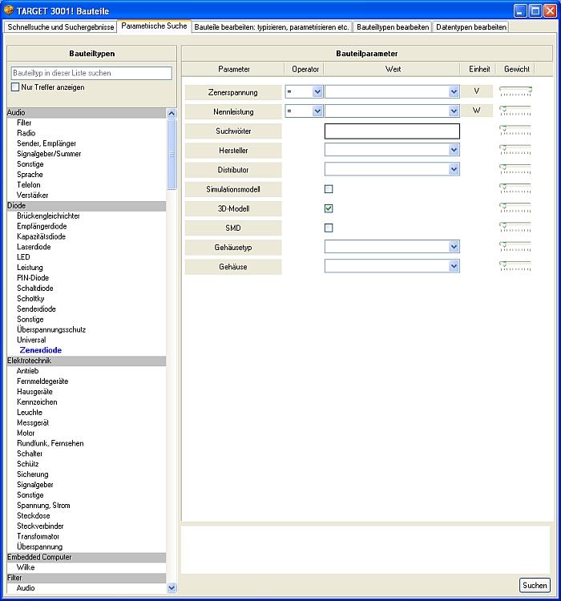
Task: Uncheck the 3D-Modell checkbox
Action: point(329,208)
